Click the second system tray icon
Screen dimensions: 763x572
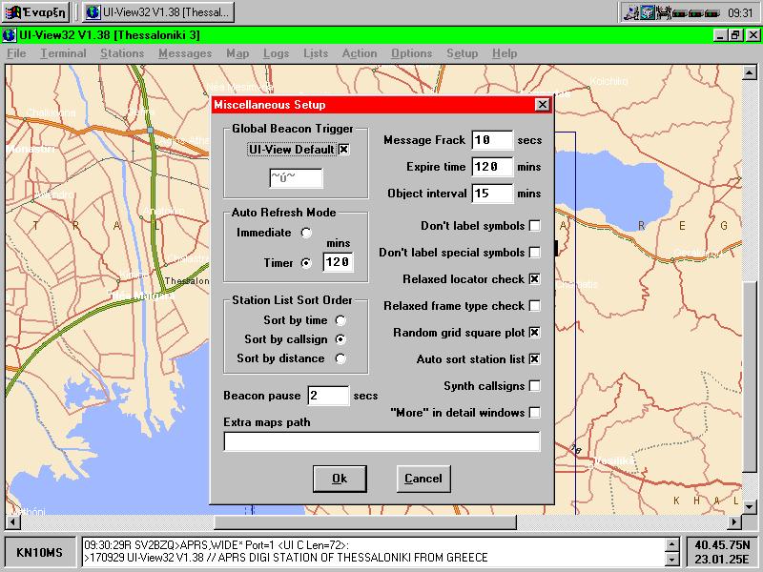tap(648, 13)
